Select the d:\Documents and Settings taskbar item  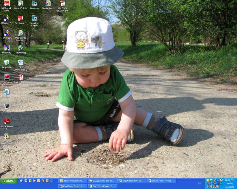[x=102, y=180]
